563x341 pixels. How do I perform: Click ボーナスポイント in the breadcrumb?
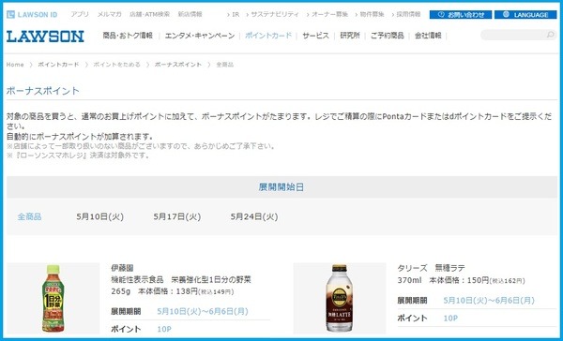(x=178, y=65)
